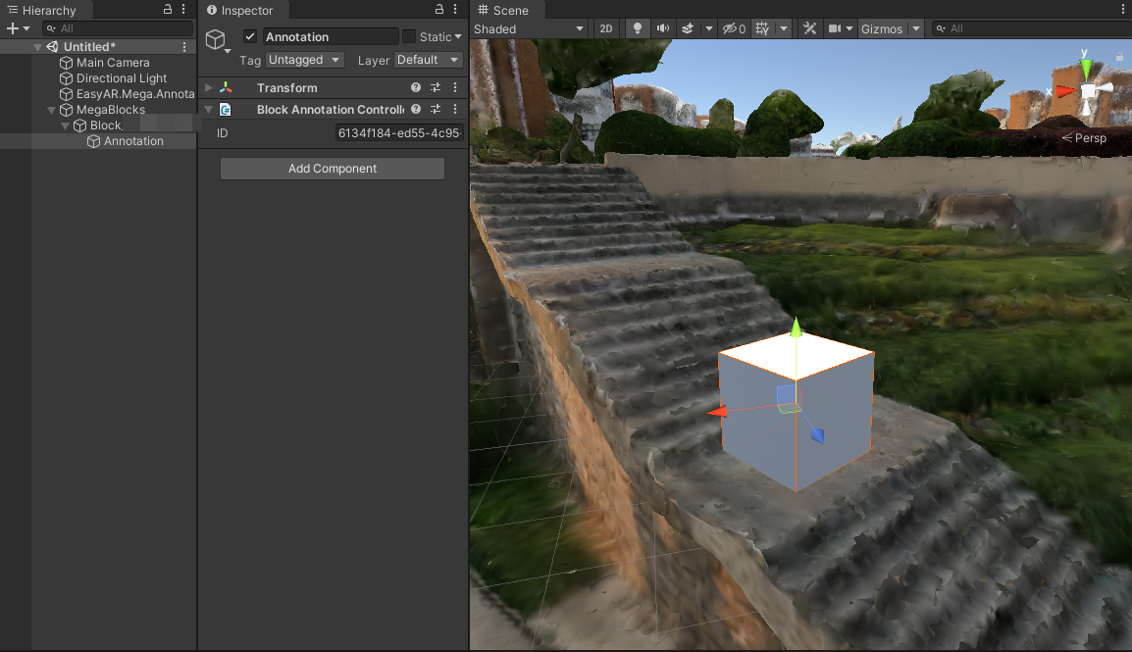Image resolution: width=1132 pixels, height=652 pixels.
Task: Toggle the grid visibility icon in Scene toolbar
Action: pyautogui.click(x=762, y=28)
